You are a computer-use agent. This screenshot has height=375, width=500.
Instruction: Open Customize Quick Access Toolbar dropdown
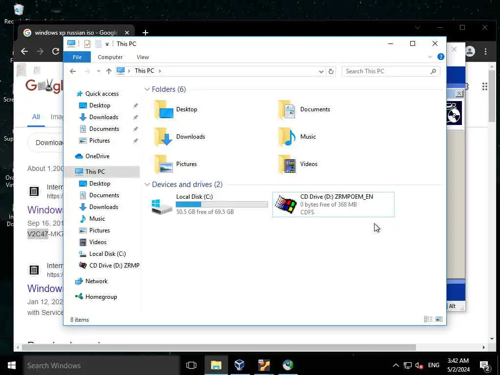(x=107, y=44)
